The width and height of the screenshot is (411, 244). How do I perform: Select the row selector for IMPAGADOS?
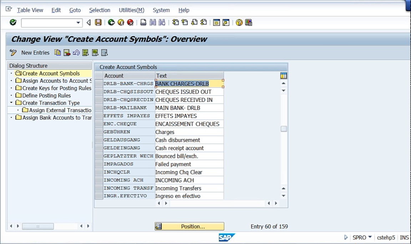99,164
